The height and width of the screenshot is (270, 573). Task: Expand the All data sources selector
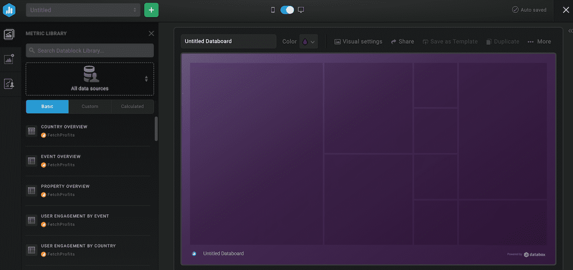point(90,79)
